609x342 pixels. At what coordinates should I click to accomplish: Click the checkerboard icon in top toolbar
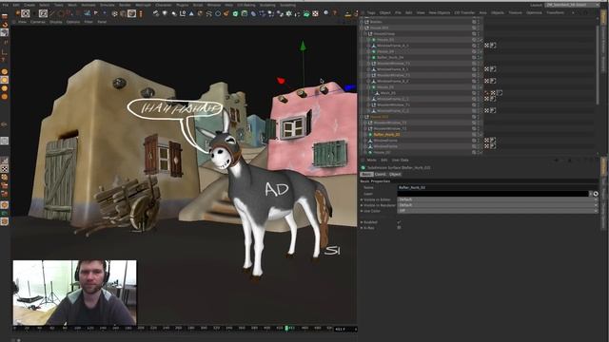click(x=315, y=13)
